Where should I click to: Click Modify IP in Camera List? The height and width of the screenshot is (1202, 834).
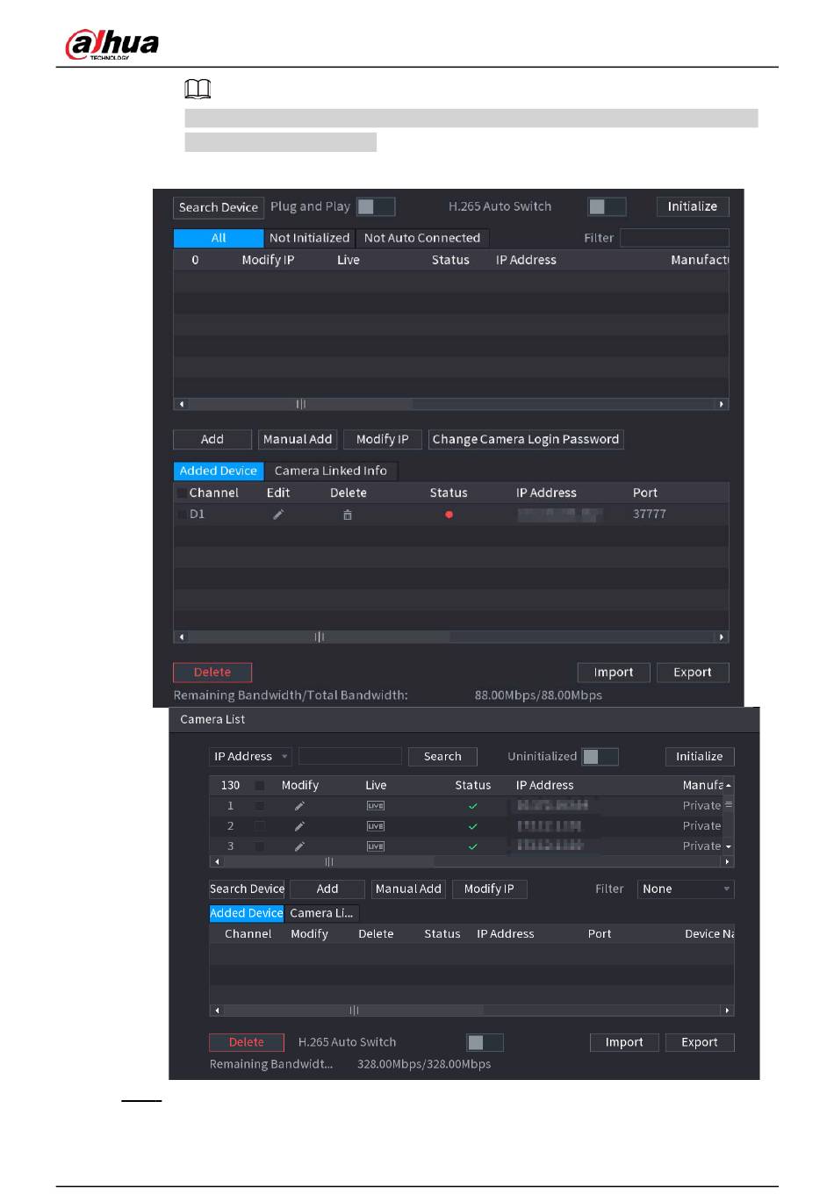click(489, 889)
